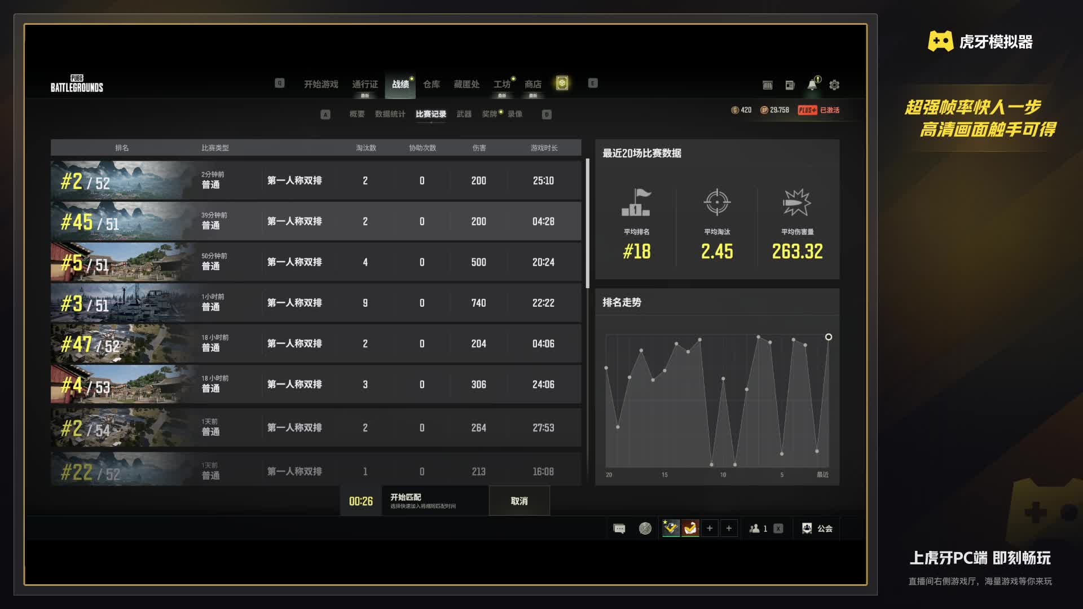Toggle the red checkmark boost slot

[690, 528]
